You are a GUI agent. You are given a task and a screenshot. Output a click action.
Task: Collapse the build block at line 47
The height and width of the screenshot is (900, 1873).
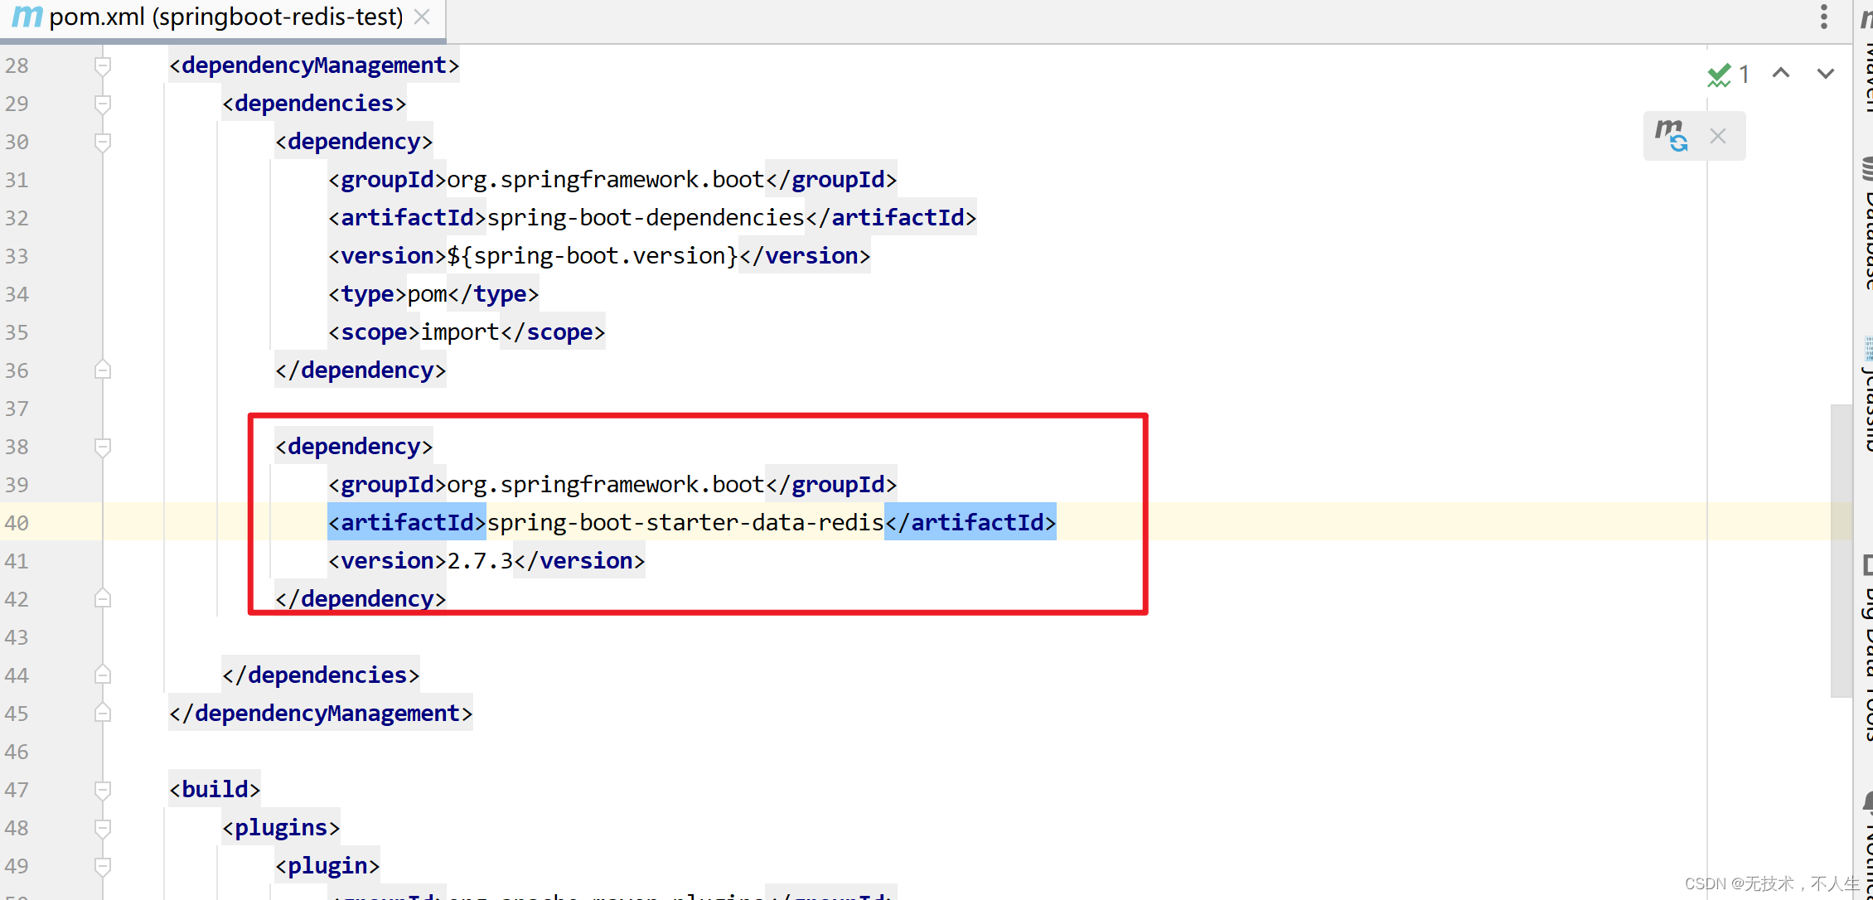[x=103, y=790]
